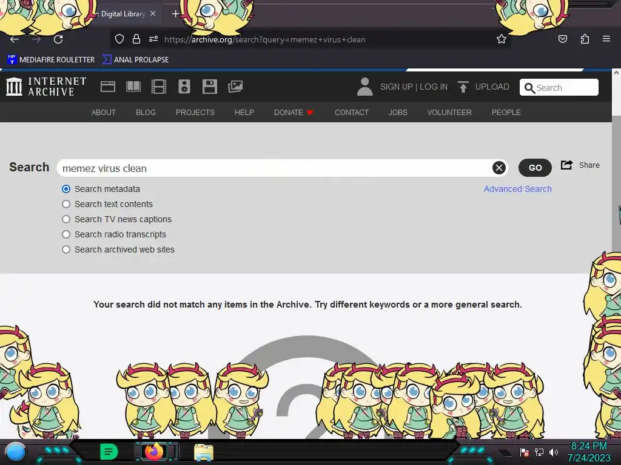Select Search radio transcripts option
Viewport: 621px width, 465px height.
pyautogui.click(x=66, y=234)
